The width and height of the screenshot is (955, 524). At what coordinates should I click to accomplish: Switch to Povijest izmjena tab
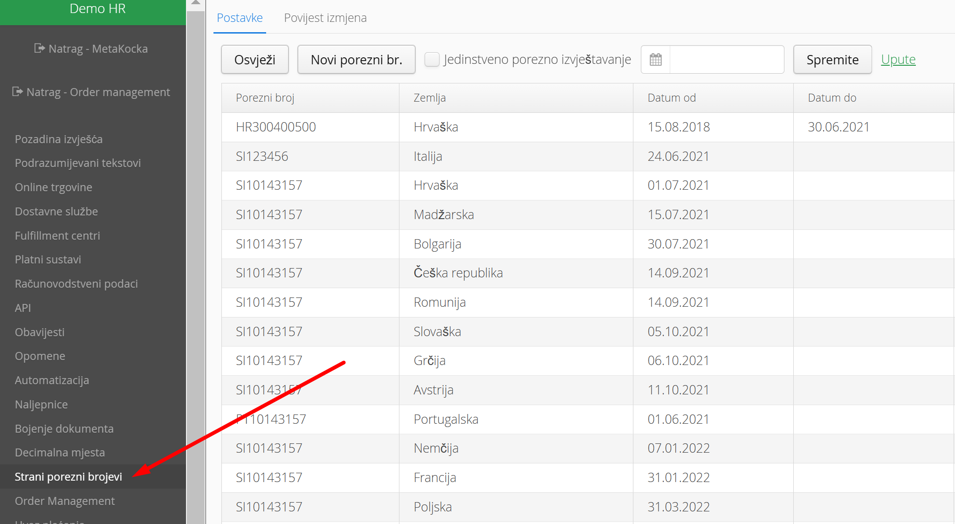click(x=325, y=18)
